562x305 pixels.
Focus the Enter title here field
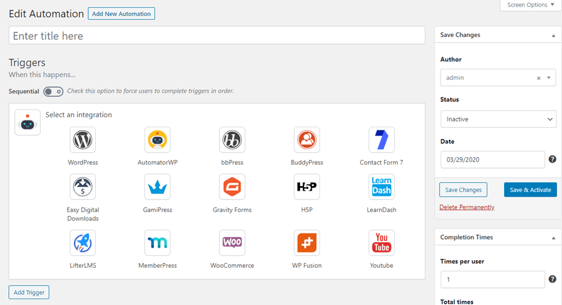(217, 36)
